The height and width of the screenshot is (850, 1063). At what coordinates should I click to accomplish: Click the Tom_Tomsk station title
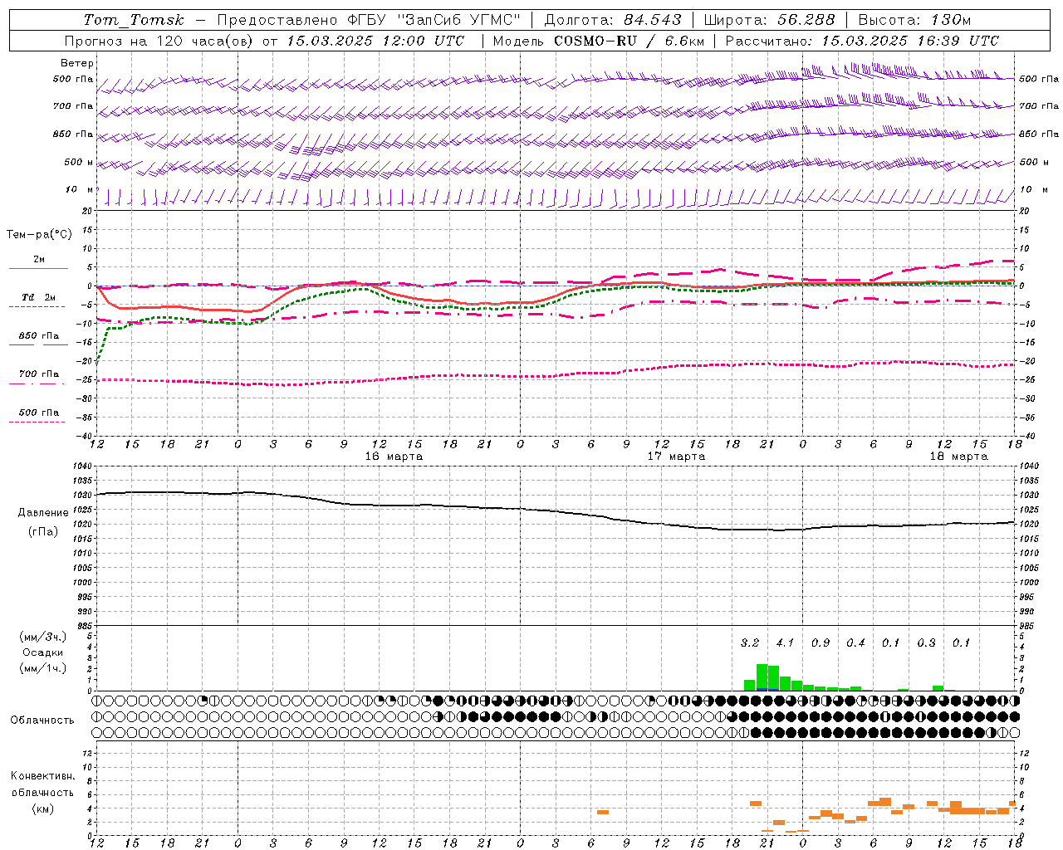pyautogui.click(x=134, y=20)
